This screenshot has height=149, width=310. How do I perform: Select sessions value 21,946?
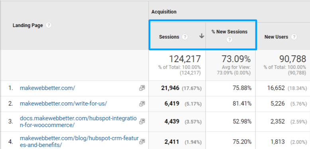[x=170, y=88]
